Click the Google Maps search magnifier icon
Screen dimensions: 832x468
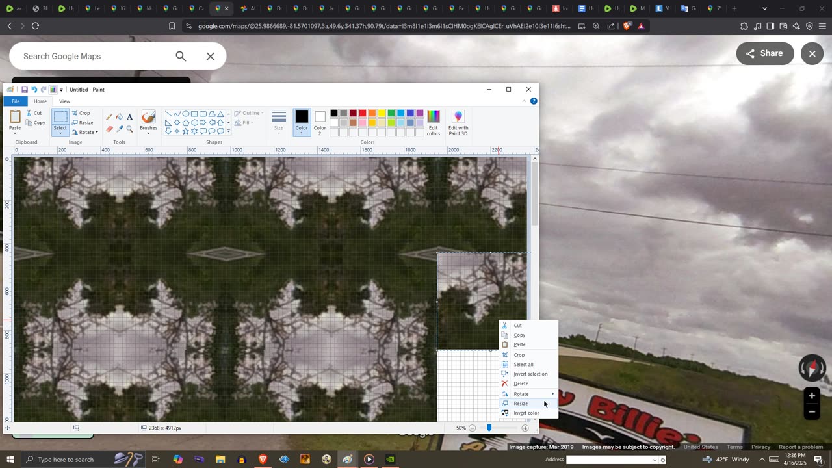[x=181, y=57]
